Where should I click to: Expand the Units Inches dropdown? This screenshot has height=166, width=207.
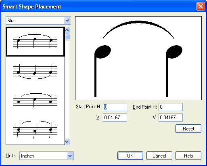[x=70, y=156]
